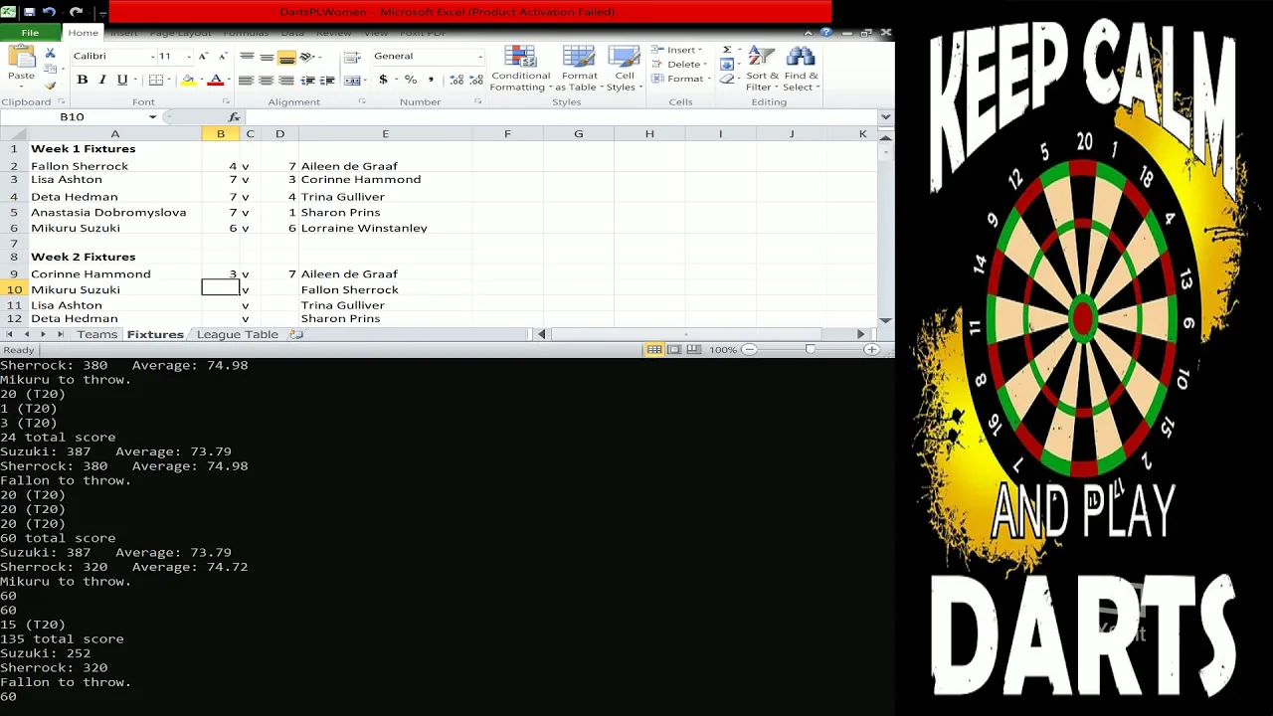Image resolution: width=1273 pixels, height=716 pixels.
Task: Open the Font name dropdown showing Calibri
Action: tap(151, 56)
